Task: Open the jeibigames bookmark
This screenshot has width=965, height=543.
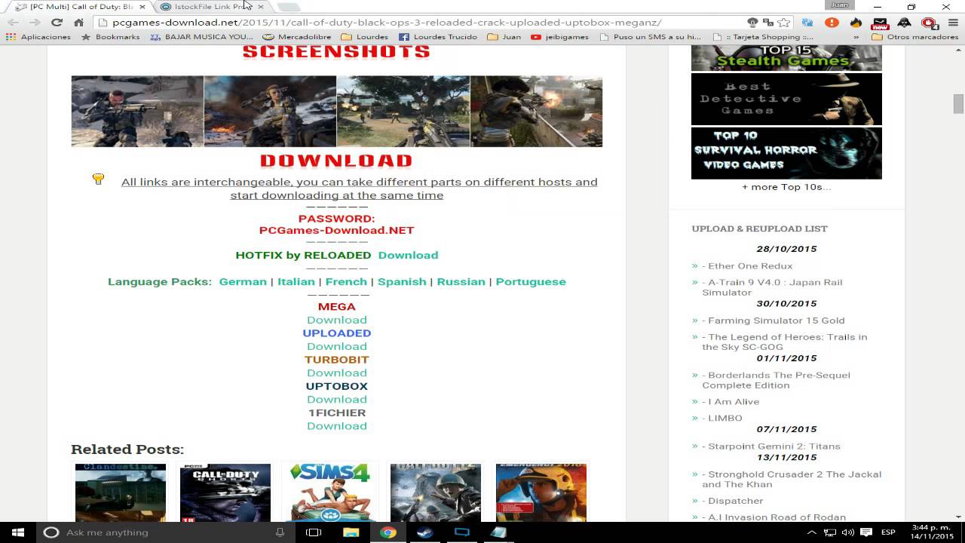Action: 559,37
